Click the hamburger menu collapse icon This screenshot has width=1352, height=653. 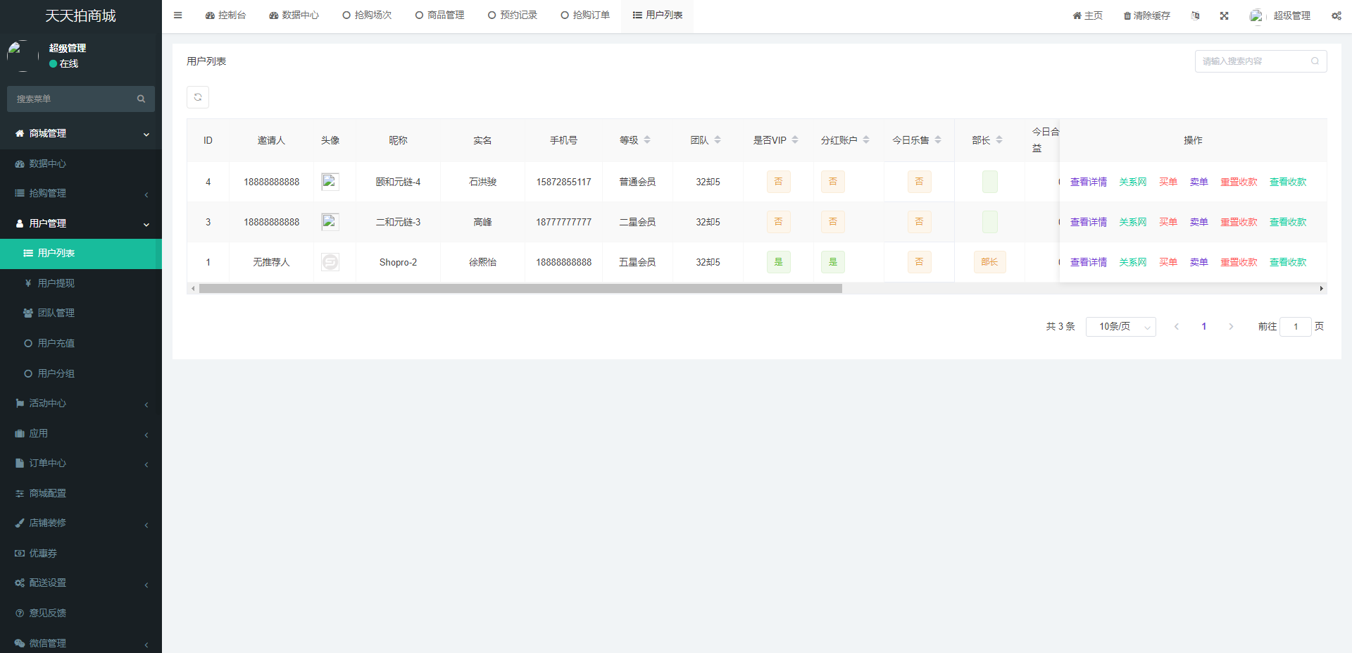(x=177, y=15)
